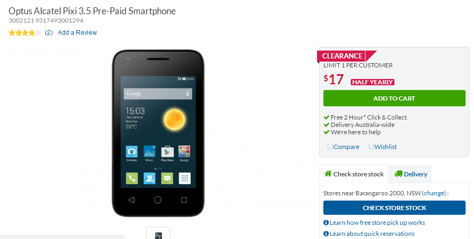Switch to the Delivery tab
The image size is (474, 239).
(x=410, y=174)
